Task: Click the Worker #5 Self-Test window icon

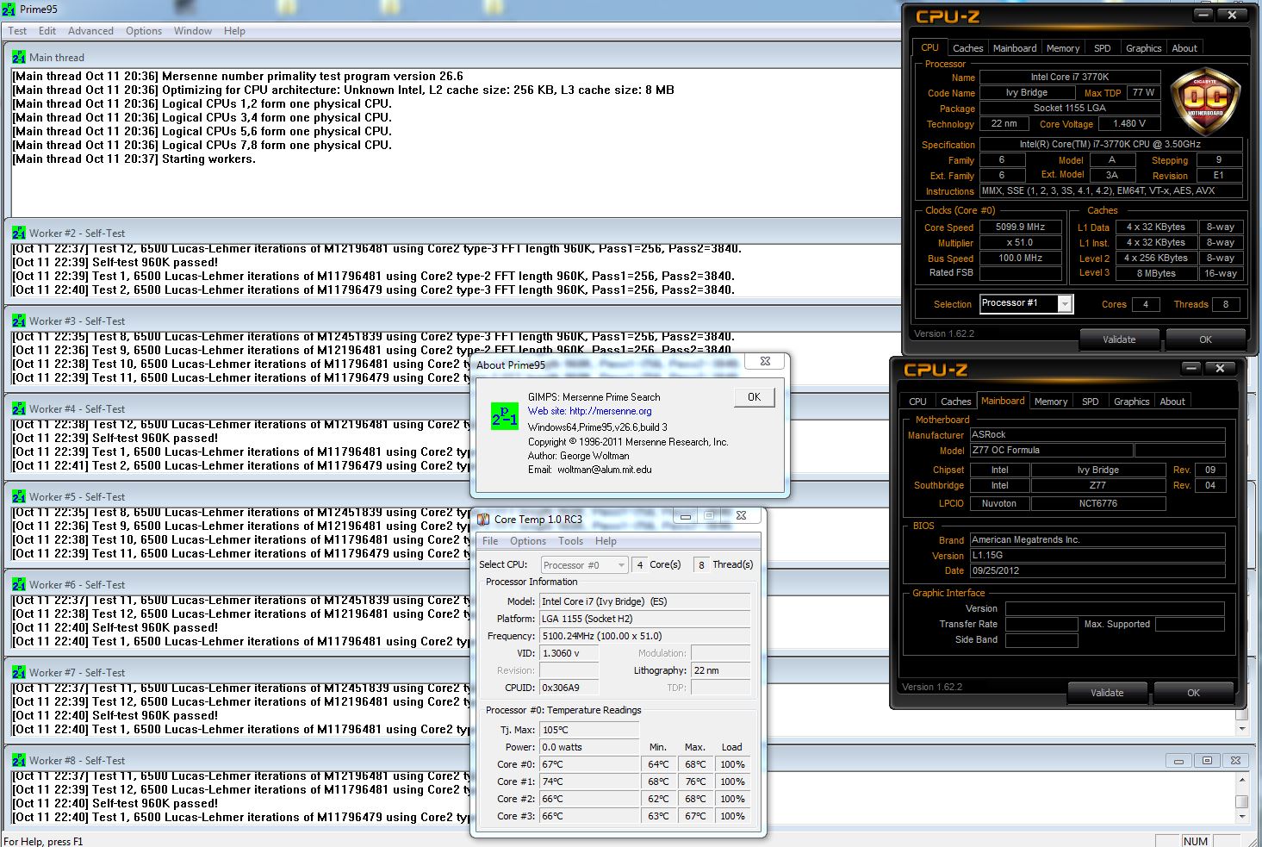Action: click(19, 496)
